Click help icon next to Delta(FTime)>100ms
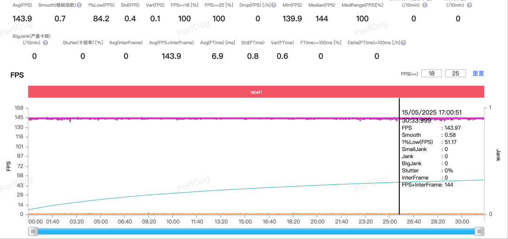 pyautogui.click(x=404, y=43)
